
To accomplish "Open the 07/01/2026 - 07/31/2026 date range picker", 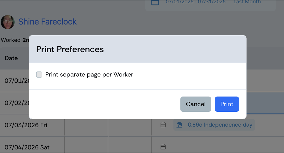I will click(x=195, y=2).
